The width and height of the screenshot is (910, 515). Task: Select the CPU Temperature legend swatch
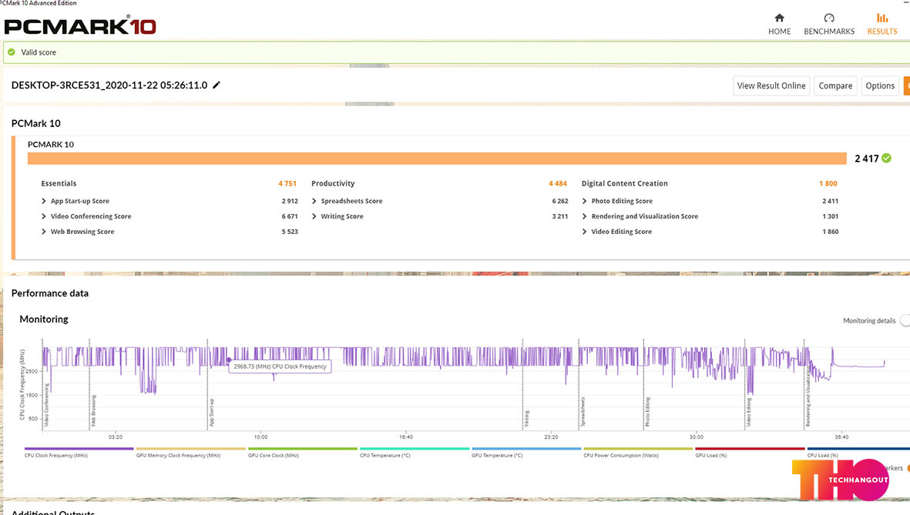(415, 448)
